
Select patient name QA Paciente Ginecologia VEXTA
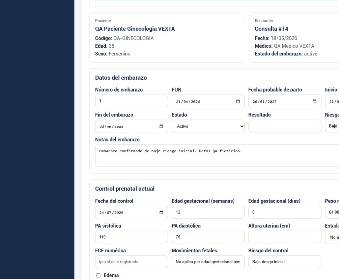point(135,29)
